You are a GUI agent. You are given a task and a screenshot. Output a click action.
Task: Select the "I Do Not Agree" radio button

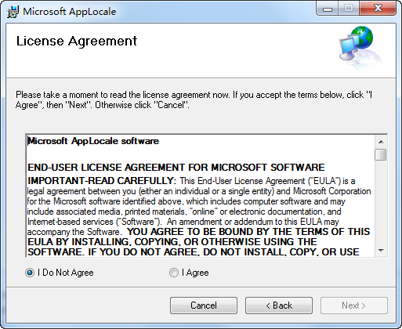point(30,273)
